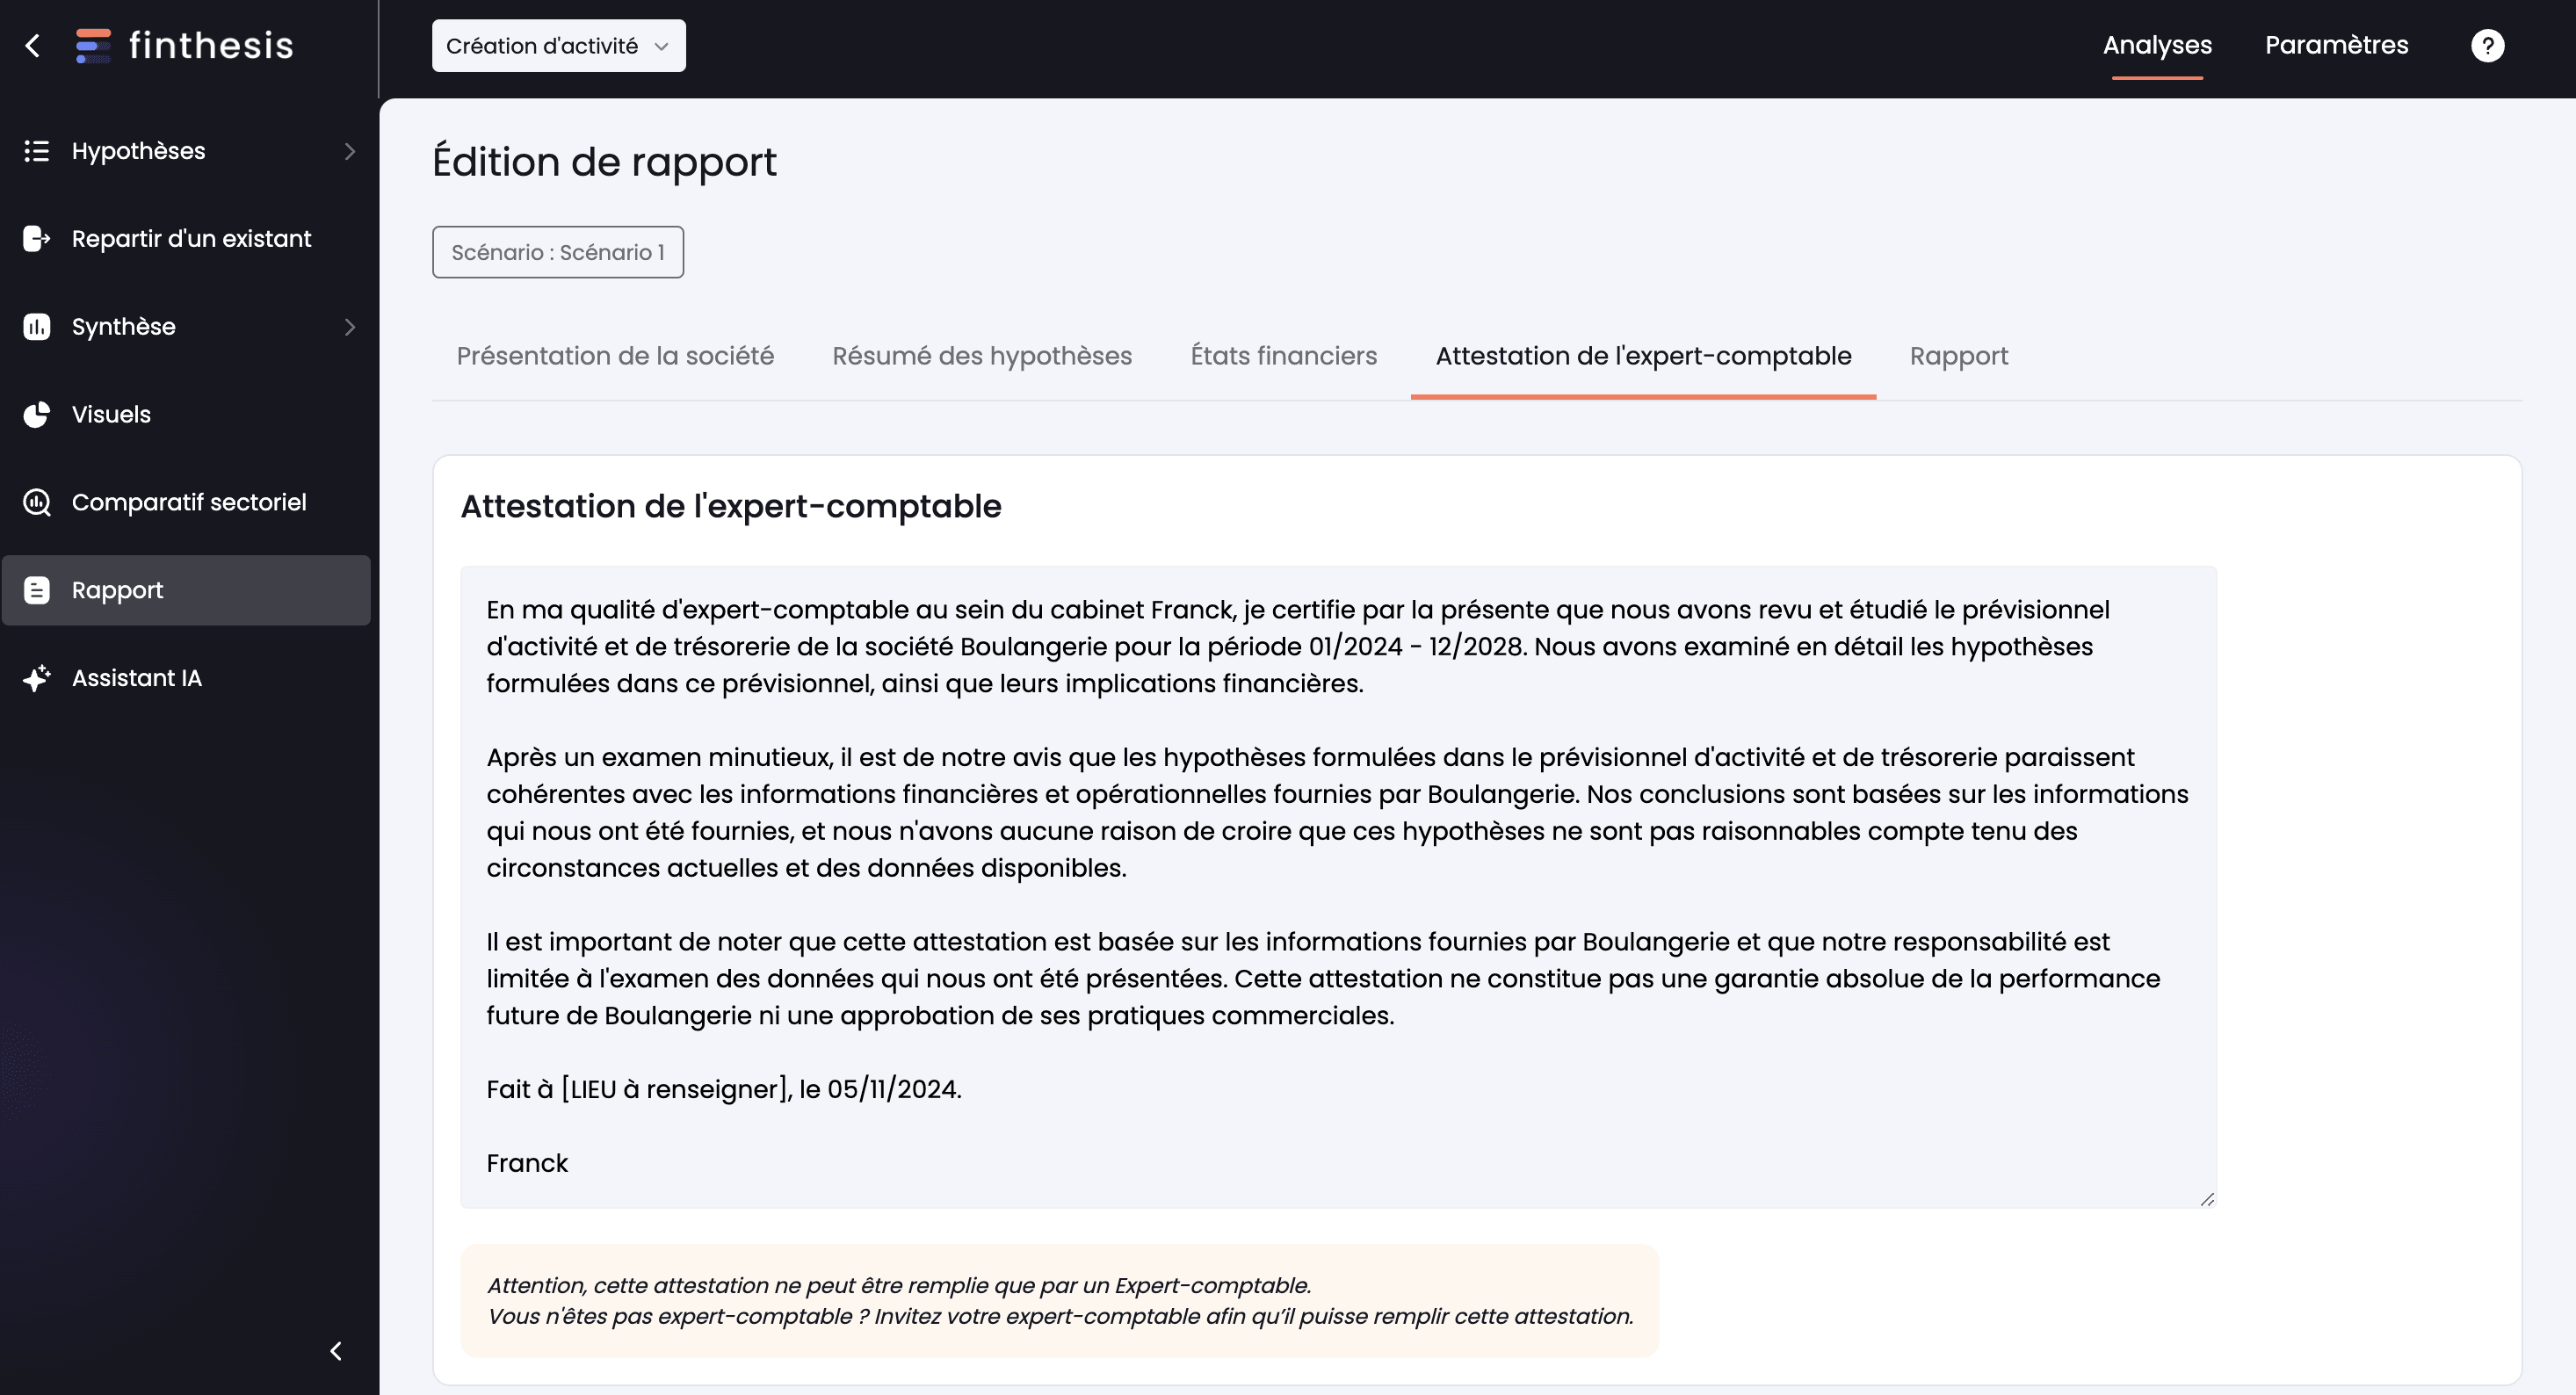Click the Synthèse chart icon
Viewport: 2576px width, 1395px height.
[x=37, y=327]
